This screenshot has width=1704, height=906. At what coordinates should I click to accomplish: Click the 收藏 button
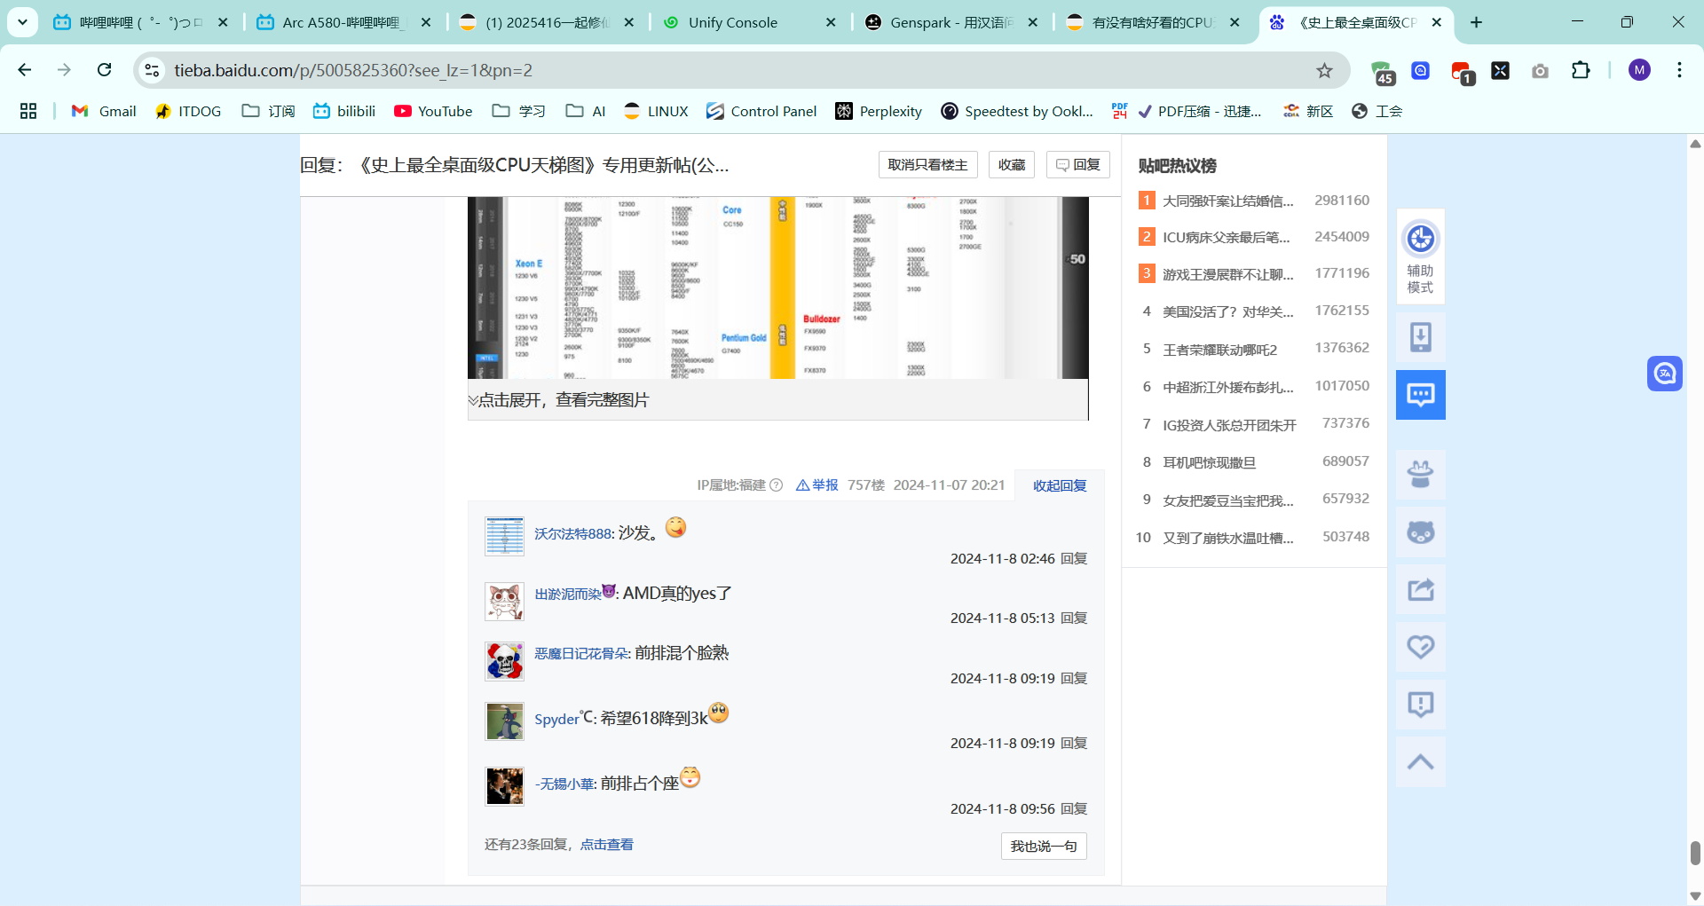pos(1011,165)
